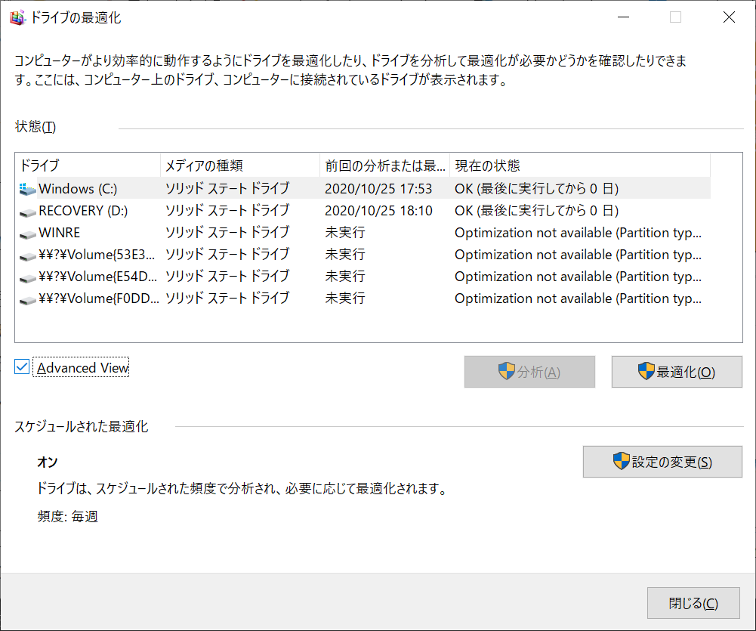Click the 分析(A) analyze button
Image resolution: width=756 pixels, height=631 pixels.
529,372
